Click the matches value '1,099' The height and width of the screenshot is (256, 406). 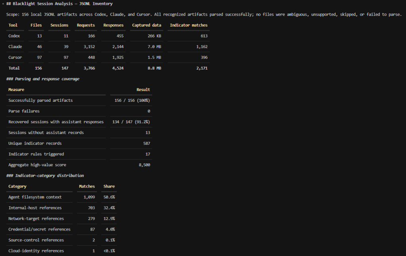(x=89, y=197)
